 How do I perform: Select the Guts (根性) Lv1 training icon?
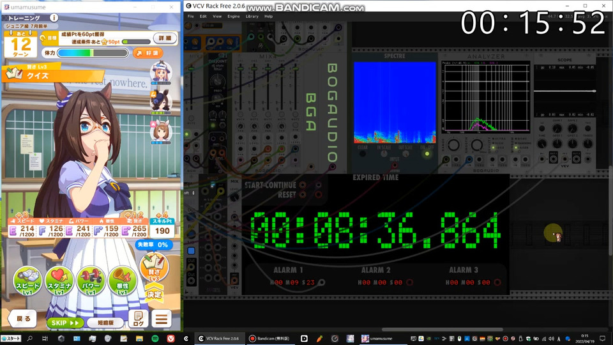[x=123, y=280]
